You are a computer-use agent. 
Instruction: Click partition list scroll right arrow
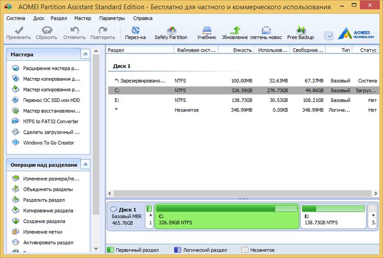(x=376, y=194)
